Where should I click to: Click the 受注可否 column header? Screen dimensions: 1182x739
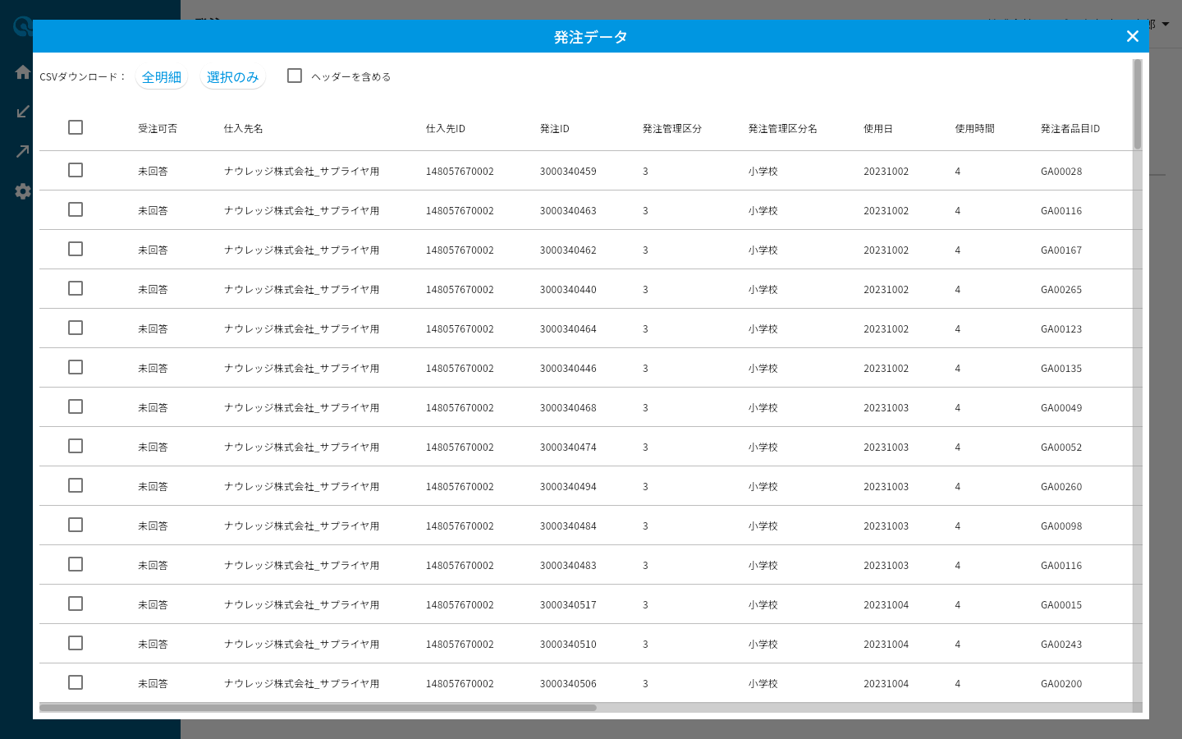(x=158, y=129)
